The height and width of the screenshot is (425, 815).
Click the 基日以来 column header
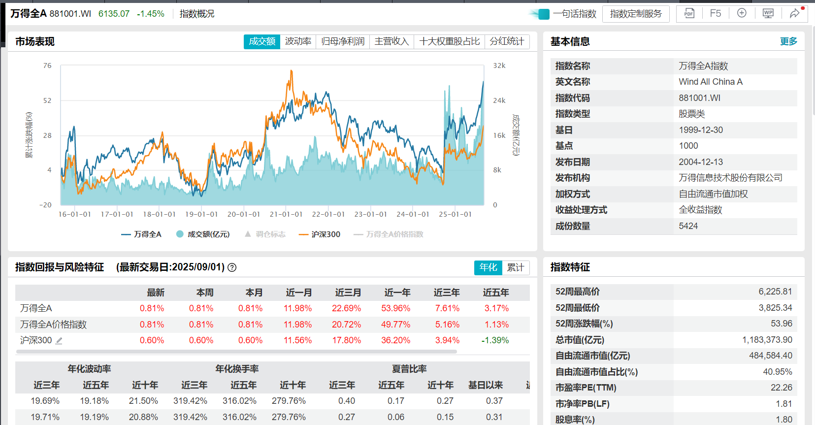pyautogui.click(x=486, y=385)
